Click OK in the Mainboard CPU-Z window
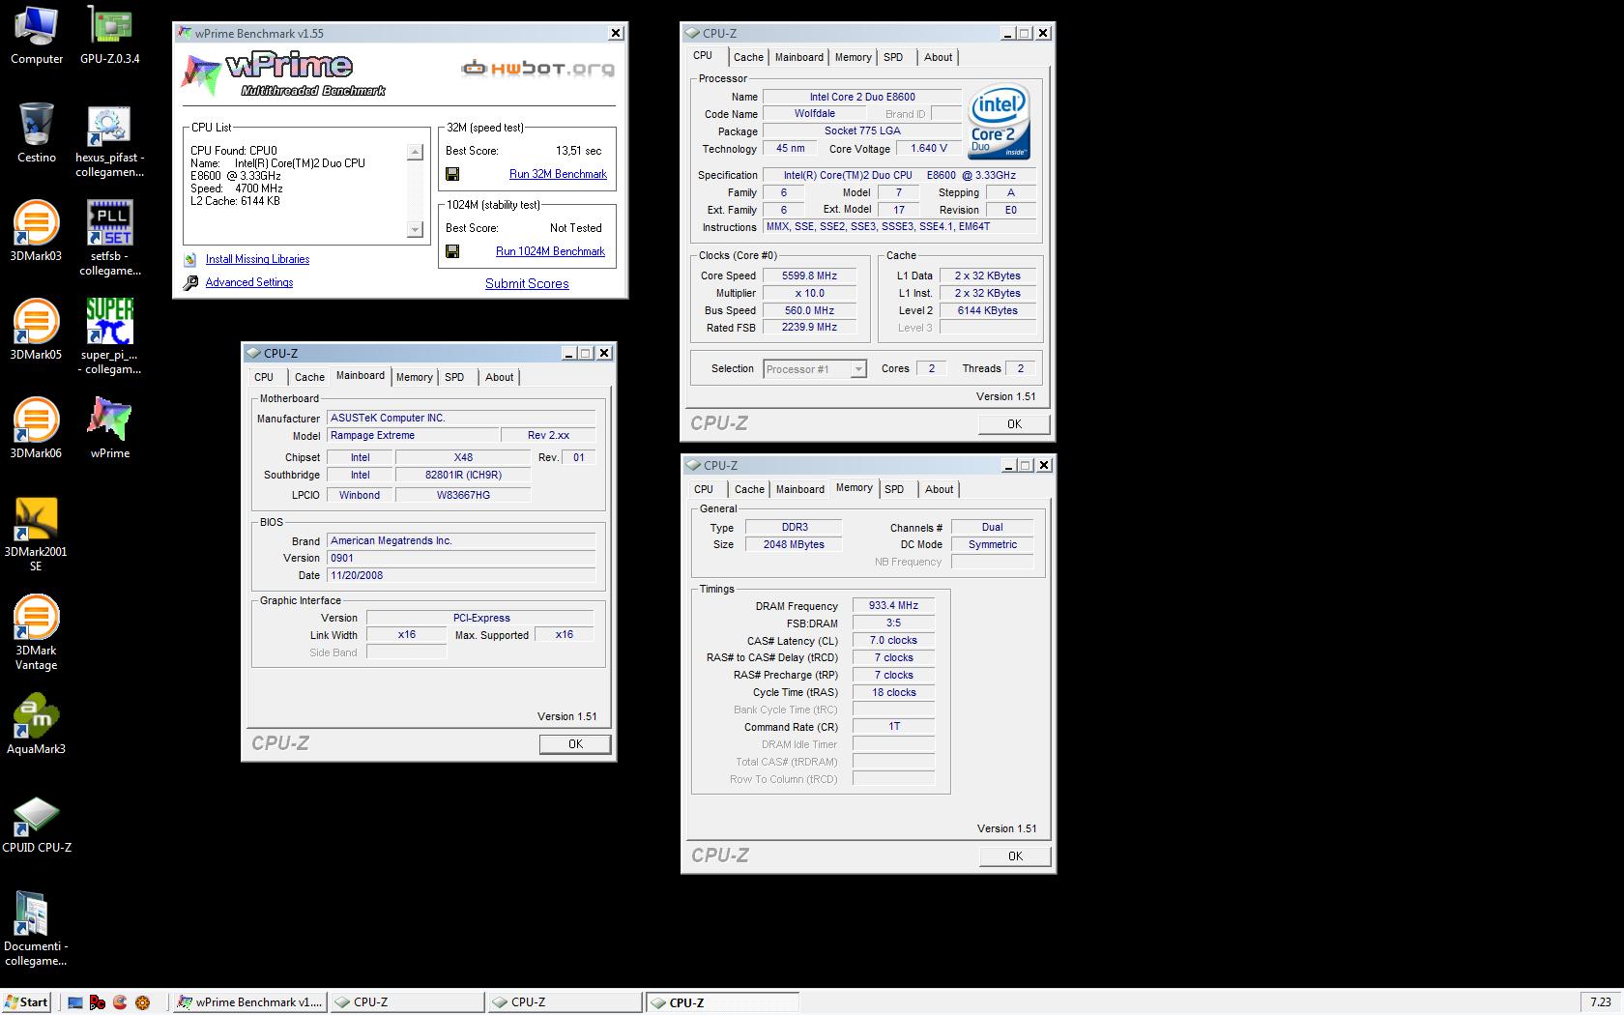 [575, 744]
